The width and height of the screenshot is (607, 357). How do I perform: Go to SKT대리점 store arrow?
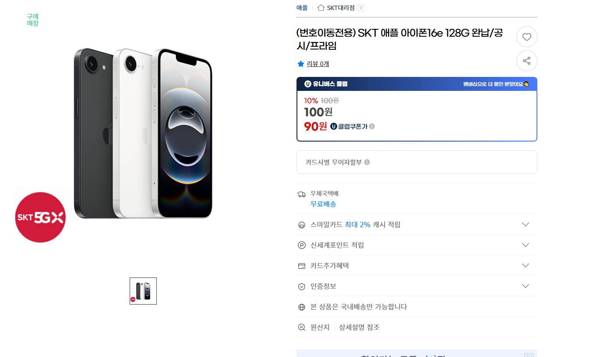pyautogui.click(x=361, y=8)
